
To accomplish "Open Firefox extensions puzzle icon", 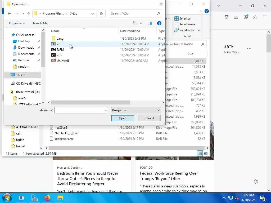I will click(x=255, y=17).
